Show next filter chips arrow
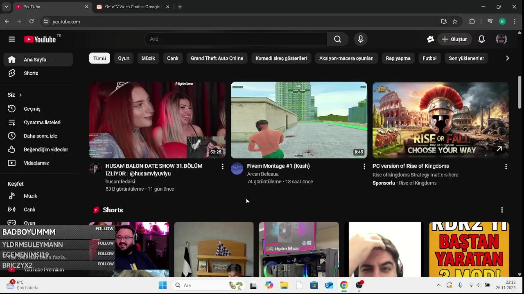524x294 pixels. (x=507, y=58)
